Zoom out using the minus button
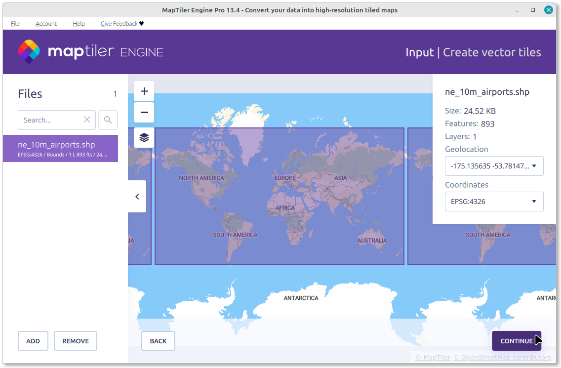The height and width of the screenshot is (368, 561). (144, 113)
